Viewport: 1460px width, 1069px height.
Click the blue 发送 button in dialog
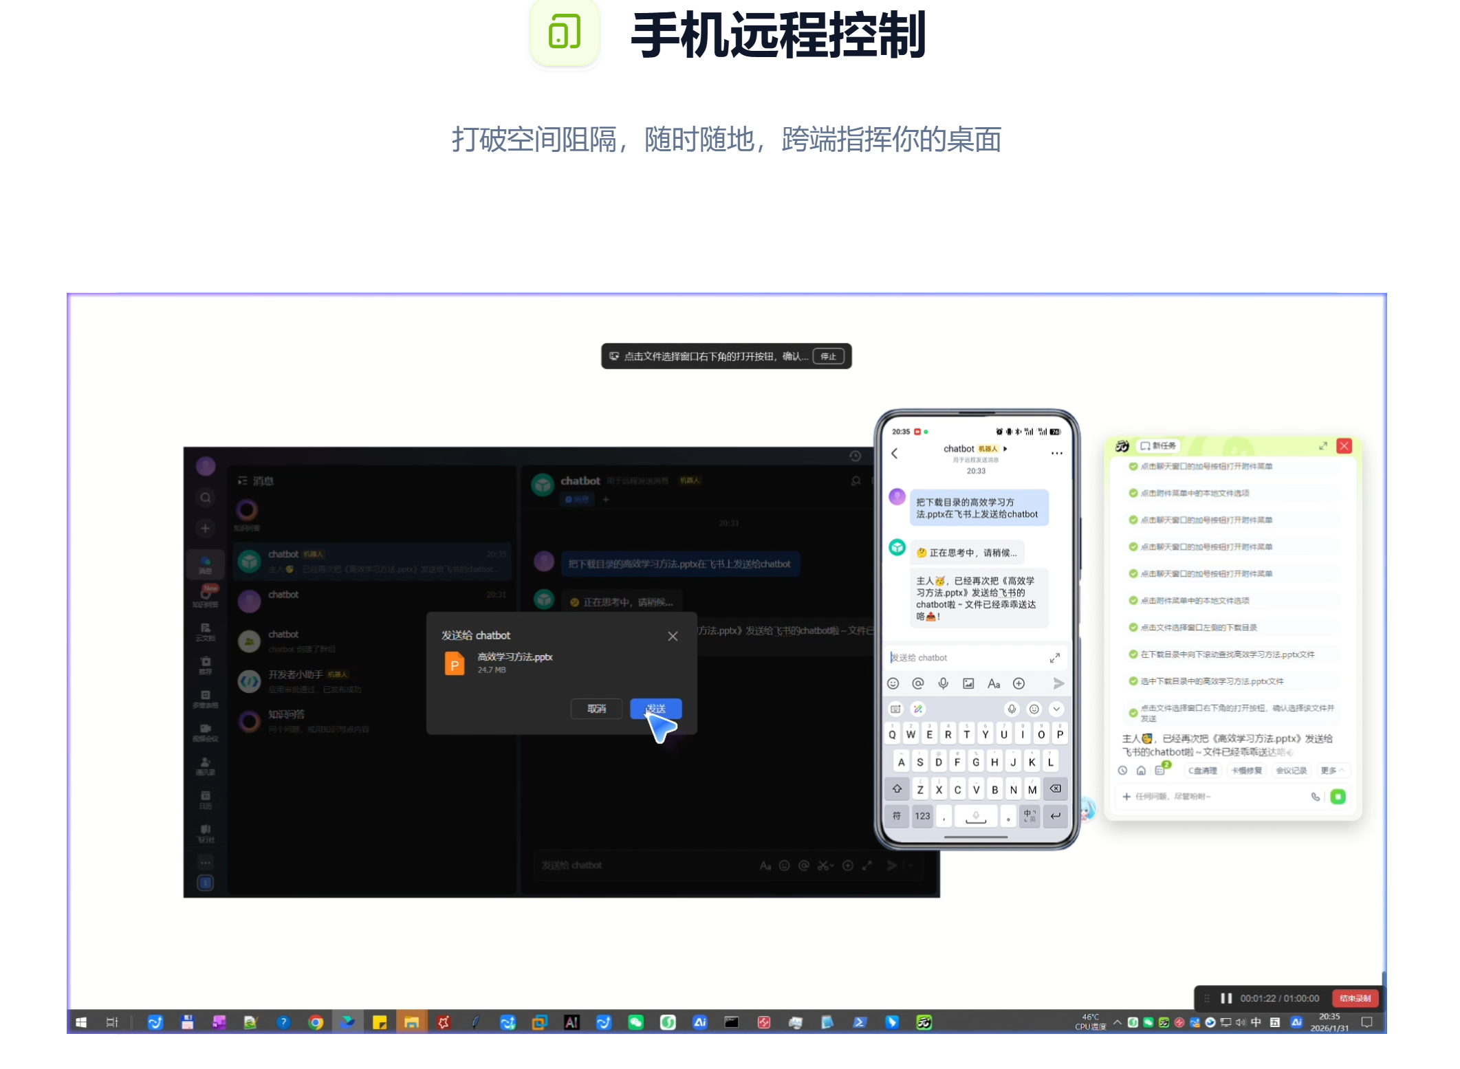coord(655,708)
